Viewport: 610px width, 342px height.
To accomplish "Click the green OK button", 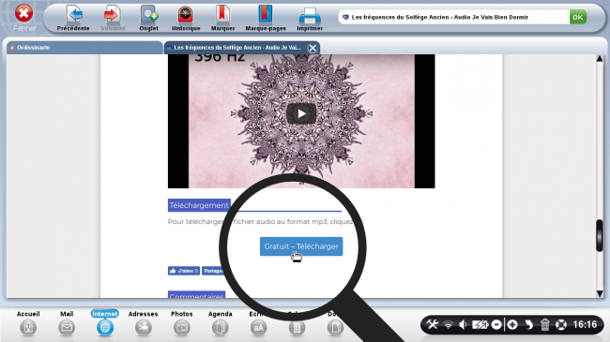I will [x=578, y=17].
